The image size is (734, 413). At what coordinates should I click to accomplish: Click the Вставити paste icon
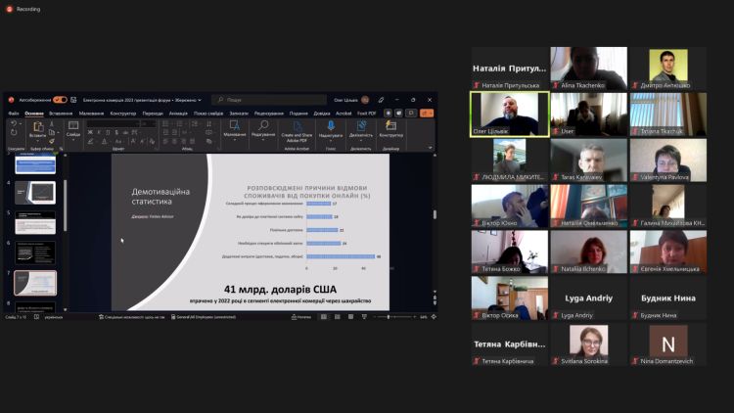(x=37, y=126)
